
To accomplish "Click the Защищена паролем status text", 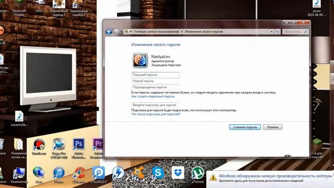I will coord(166,65).
